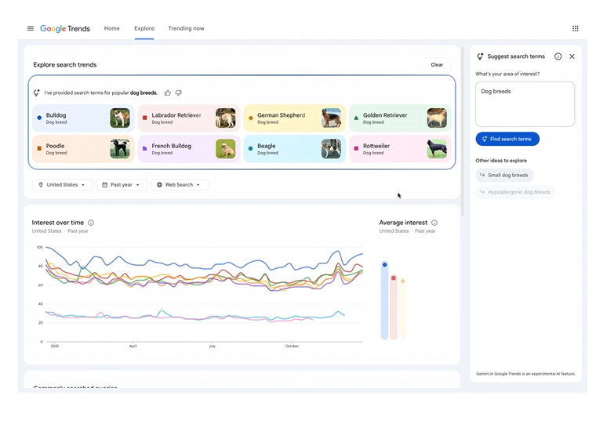Viewport: 607px width, 421px height.
Task: Click the Gemini experimental AI feature notice
Action: 525,374
